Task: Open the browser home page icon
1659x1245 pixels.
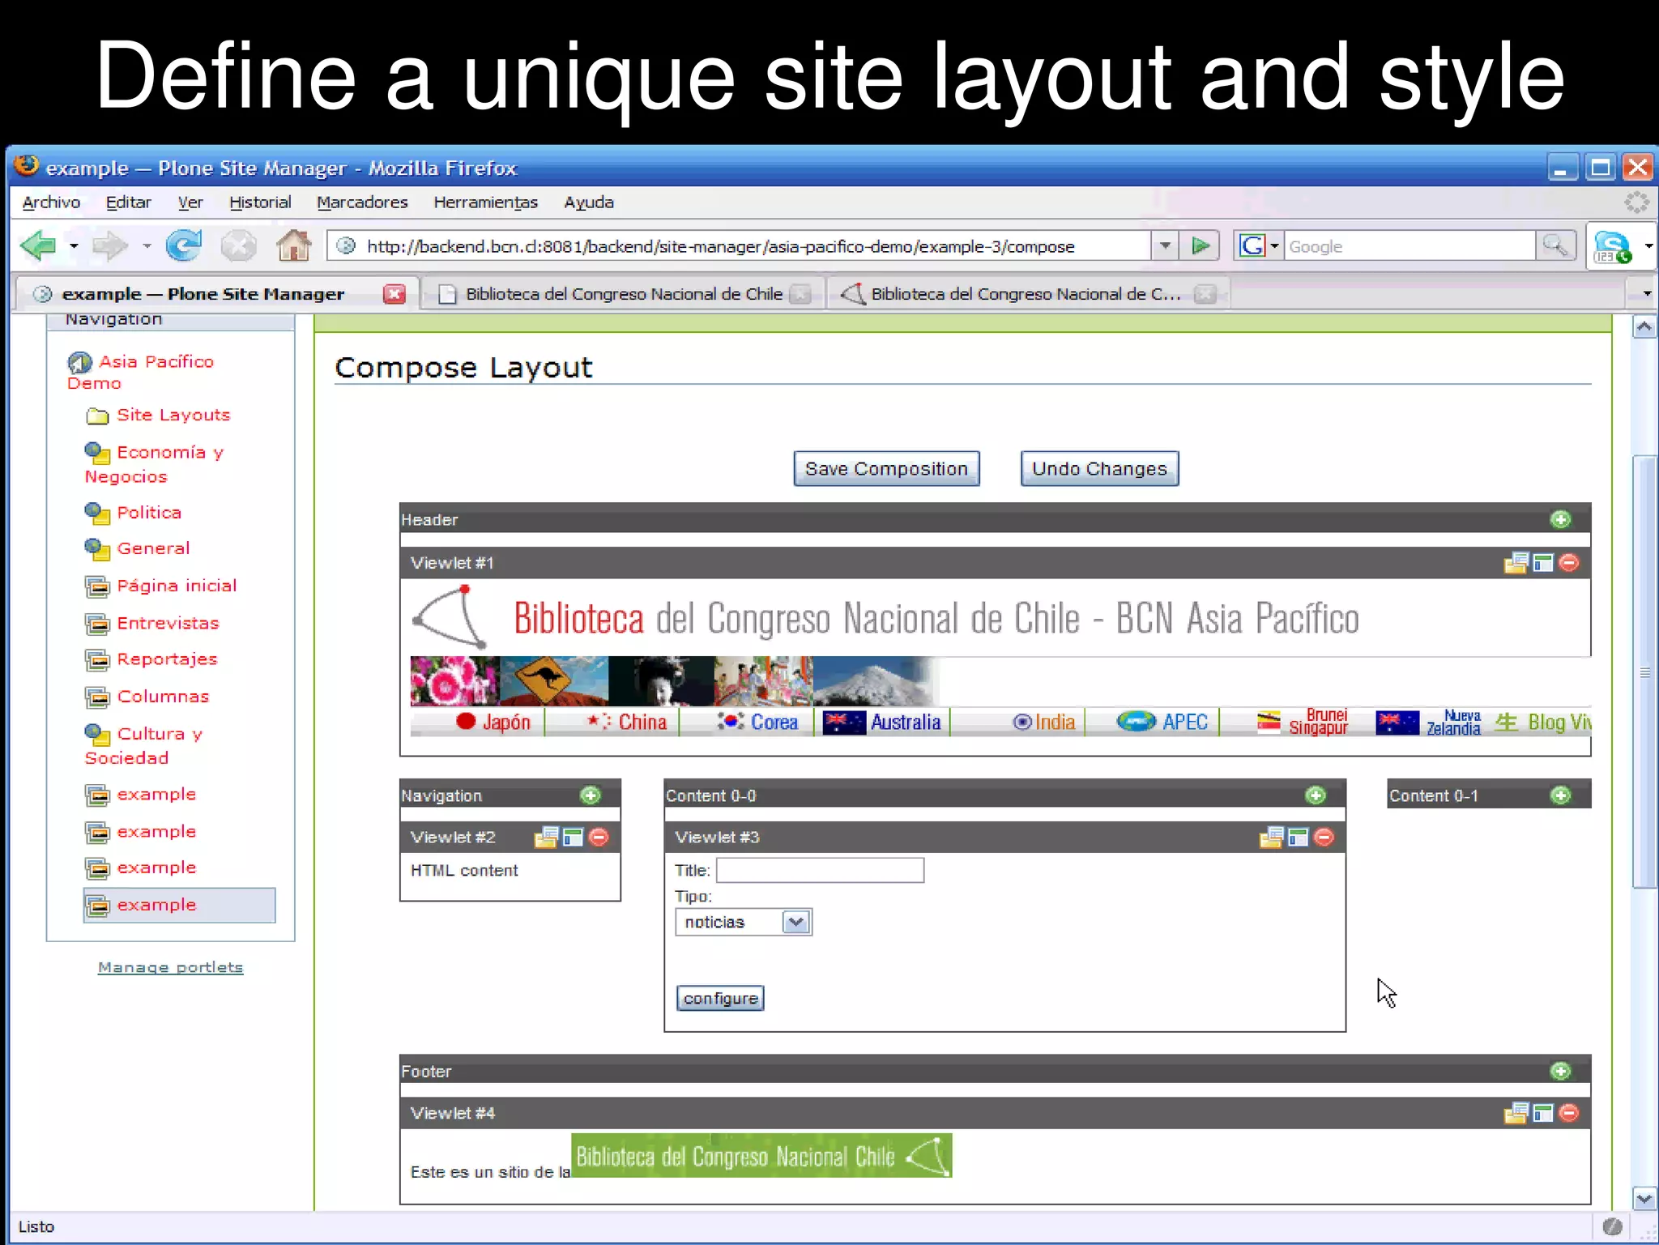Action: coord(293,245)
